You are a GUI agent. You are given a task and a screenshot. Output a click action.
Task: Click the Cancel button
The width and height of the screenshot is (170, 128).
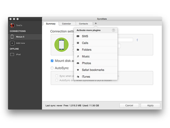pyautogui.click(x=129, y=105)
